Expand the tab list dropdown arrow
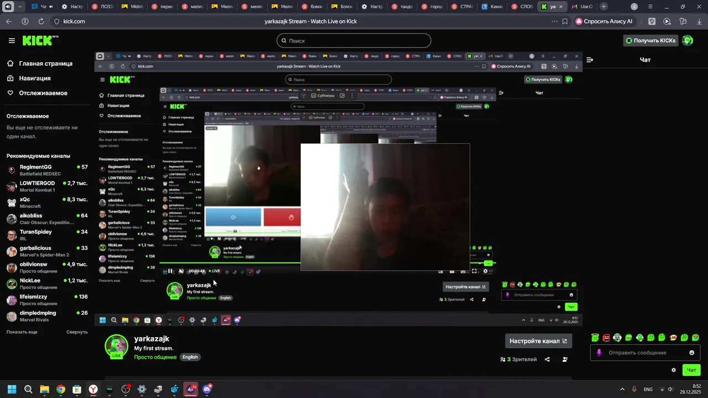The image size is (708, 398). pyautogui.click(x=20, y=7)
